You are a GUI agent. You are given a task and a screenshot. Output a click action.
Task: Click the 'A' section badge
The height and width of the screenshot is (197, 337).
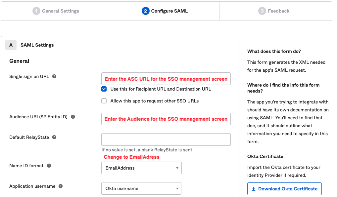click(x=11, y=45)
